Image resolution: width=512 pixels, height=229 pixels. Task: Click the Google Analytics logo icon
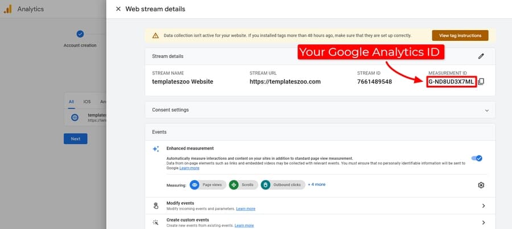pos(8,9)
